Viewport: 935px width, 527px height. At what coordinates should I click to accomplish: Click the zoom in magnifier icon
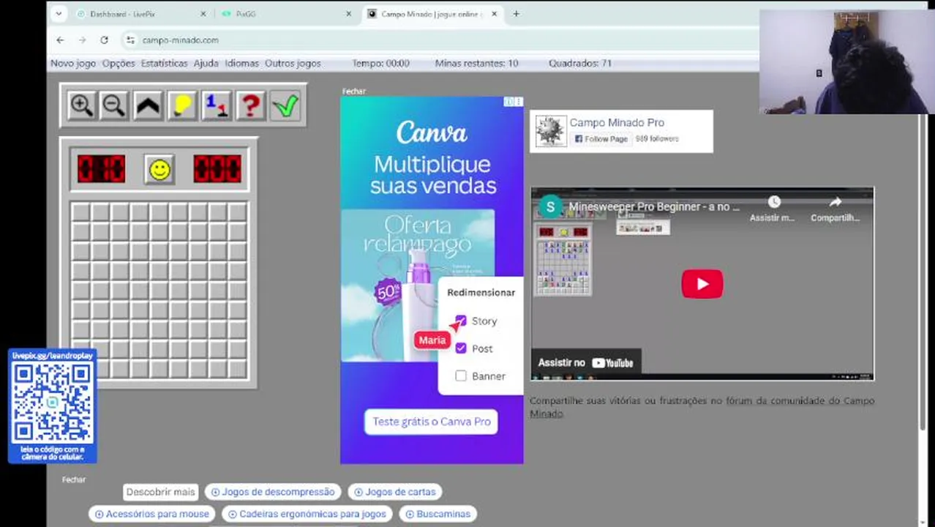(81, 105)
